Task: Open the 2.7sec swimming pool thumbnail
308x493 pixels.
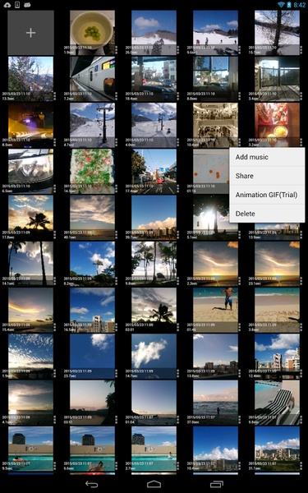Action: (x=154, y=449)
